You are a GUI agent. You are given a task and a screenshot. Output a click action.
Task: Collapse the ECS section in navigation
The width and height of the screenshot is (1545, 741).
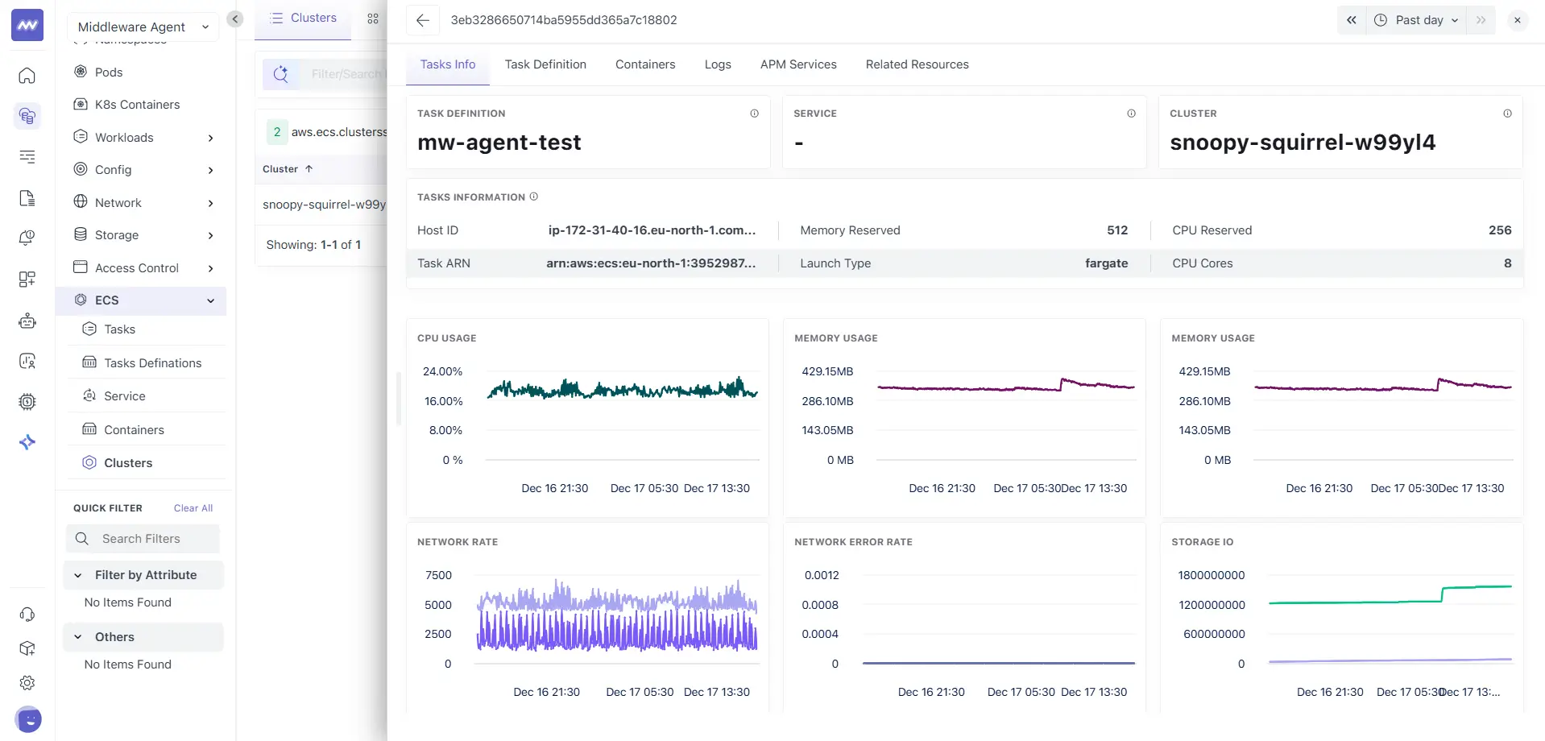coord(209,300)
